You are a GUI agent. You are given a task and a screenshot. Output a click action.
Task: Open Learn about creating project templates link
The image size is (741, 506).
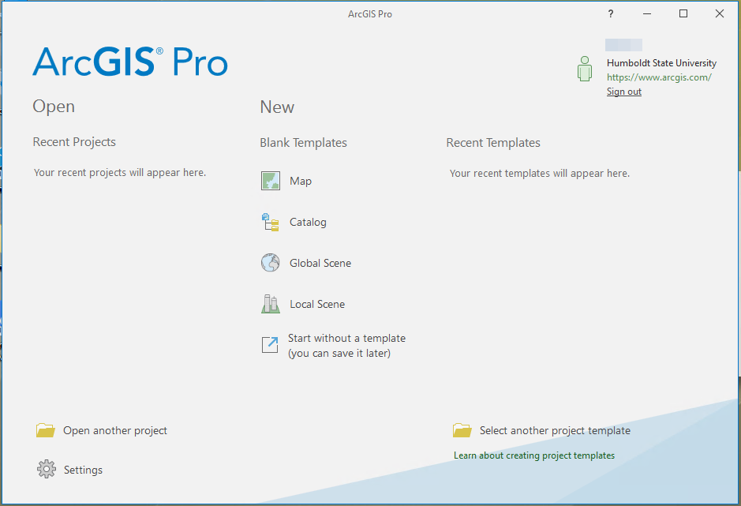click(x=534, y=455)
